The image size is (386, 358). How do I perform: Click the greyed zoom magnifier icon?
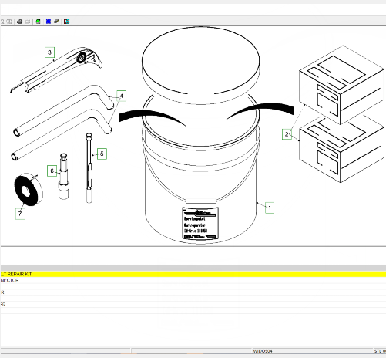9,22
